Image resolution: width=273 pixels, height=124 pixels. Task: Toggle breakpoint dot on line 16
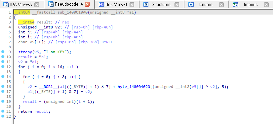coord(3,86)
